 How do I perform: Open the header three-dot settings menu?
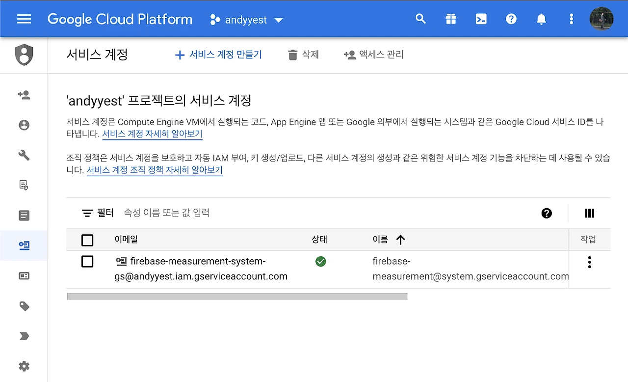point(571,19)
